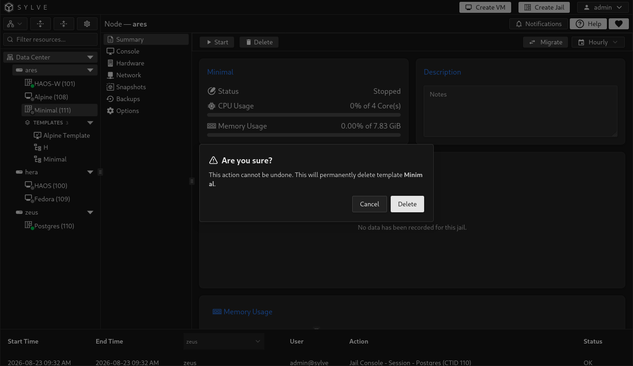
Task: Click the Help button
Action: pyautogui.click(x=588, y=24)
